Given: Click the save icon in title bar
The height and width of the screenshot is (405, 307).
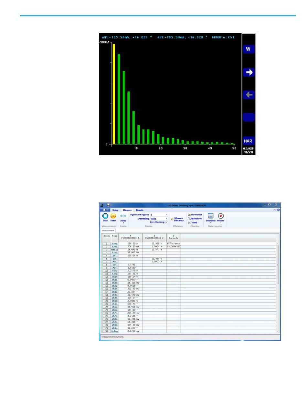Looking at the screenshot, I should 109,205.
